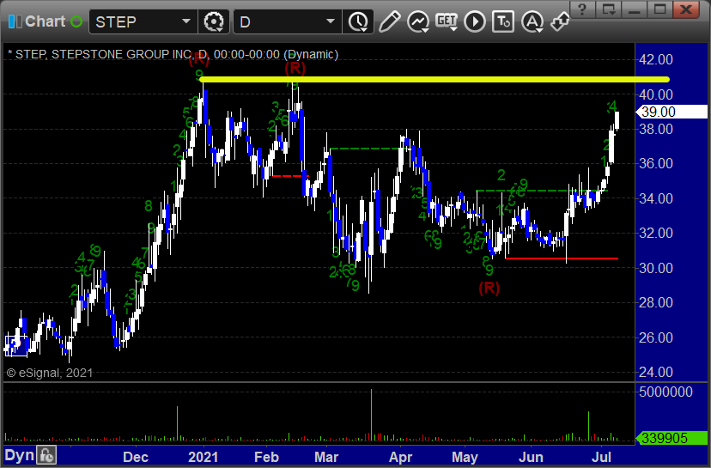
Task: Click the help question mark button
Action: click(582, 9)
